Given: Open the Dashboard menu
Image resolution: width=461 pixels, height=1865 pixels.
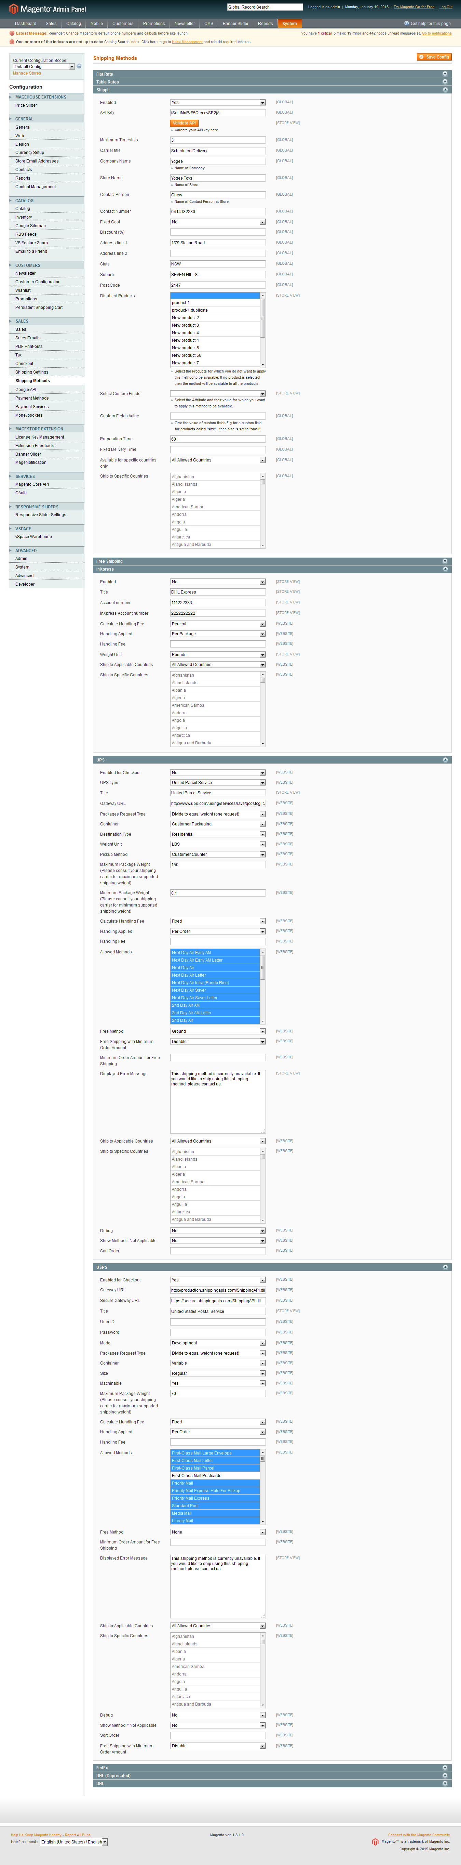Looking at the screenshot, I should coord(25,23).
